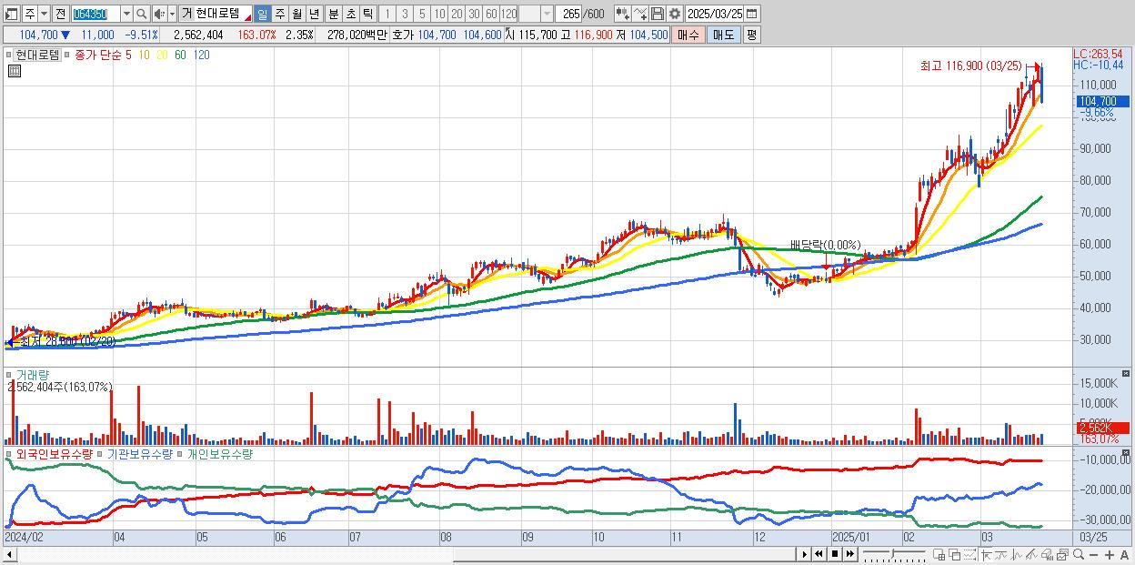Click the 매수 buy button
The image size is (1135, 565).
tap(688, 35)
